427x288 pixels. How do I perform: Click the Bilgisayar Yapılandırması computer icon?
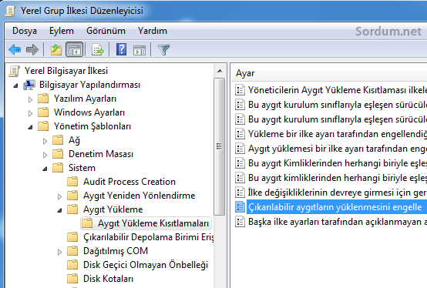click(x=29, y=85)
